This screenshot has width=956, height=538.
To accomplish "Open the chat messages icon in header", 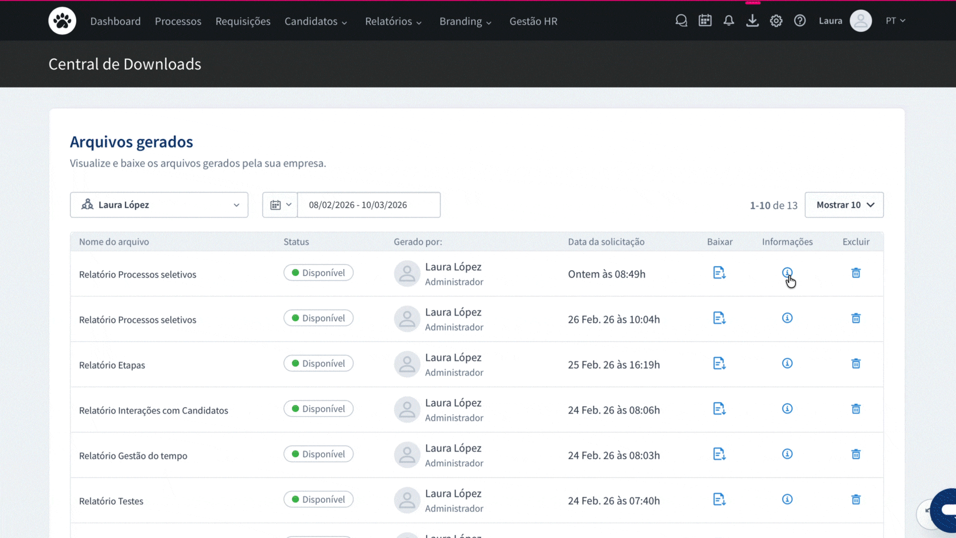I will coord(681,21).
